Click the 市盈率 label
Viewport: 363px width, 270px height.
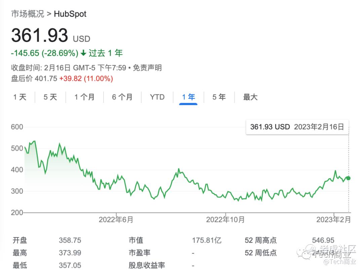[x=139, y=253]
